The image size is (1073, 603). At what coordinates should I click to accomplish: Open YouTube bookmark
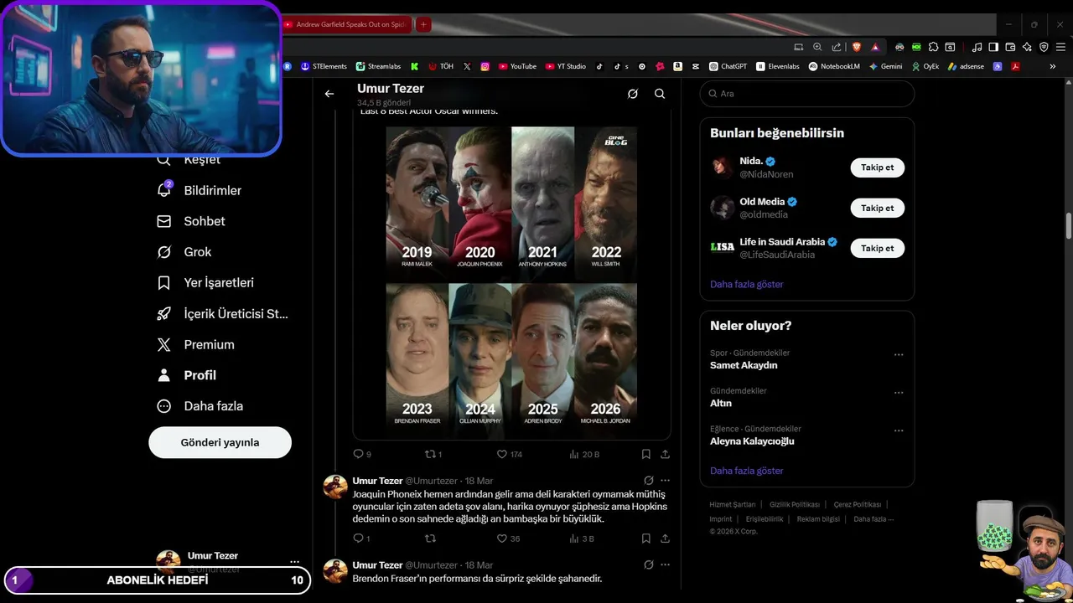[517, 66]
